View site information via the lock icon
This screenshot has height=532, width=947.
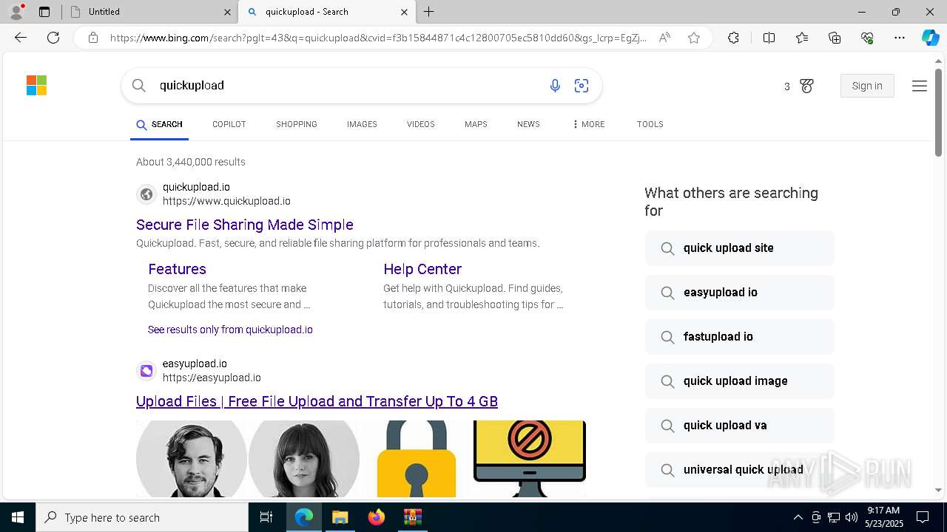pyautogui.click(x=93, y=38)
